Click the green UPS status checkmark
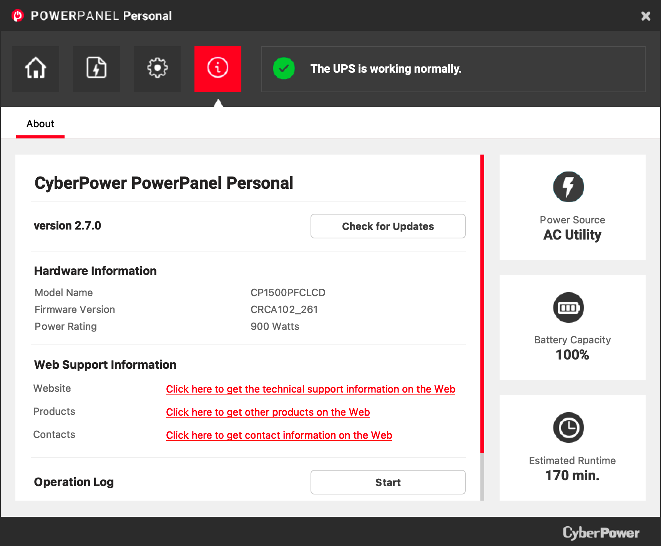The image size is (661, 546). tap(284, 68)
